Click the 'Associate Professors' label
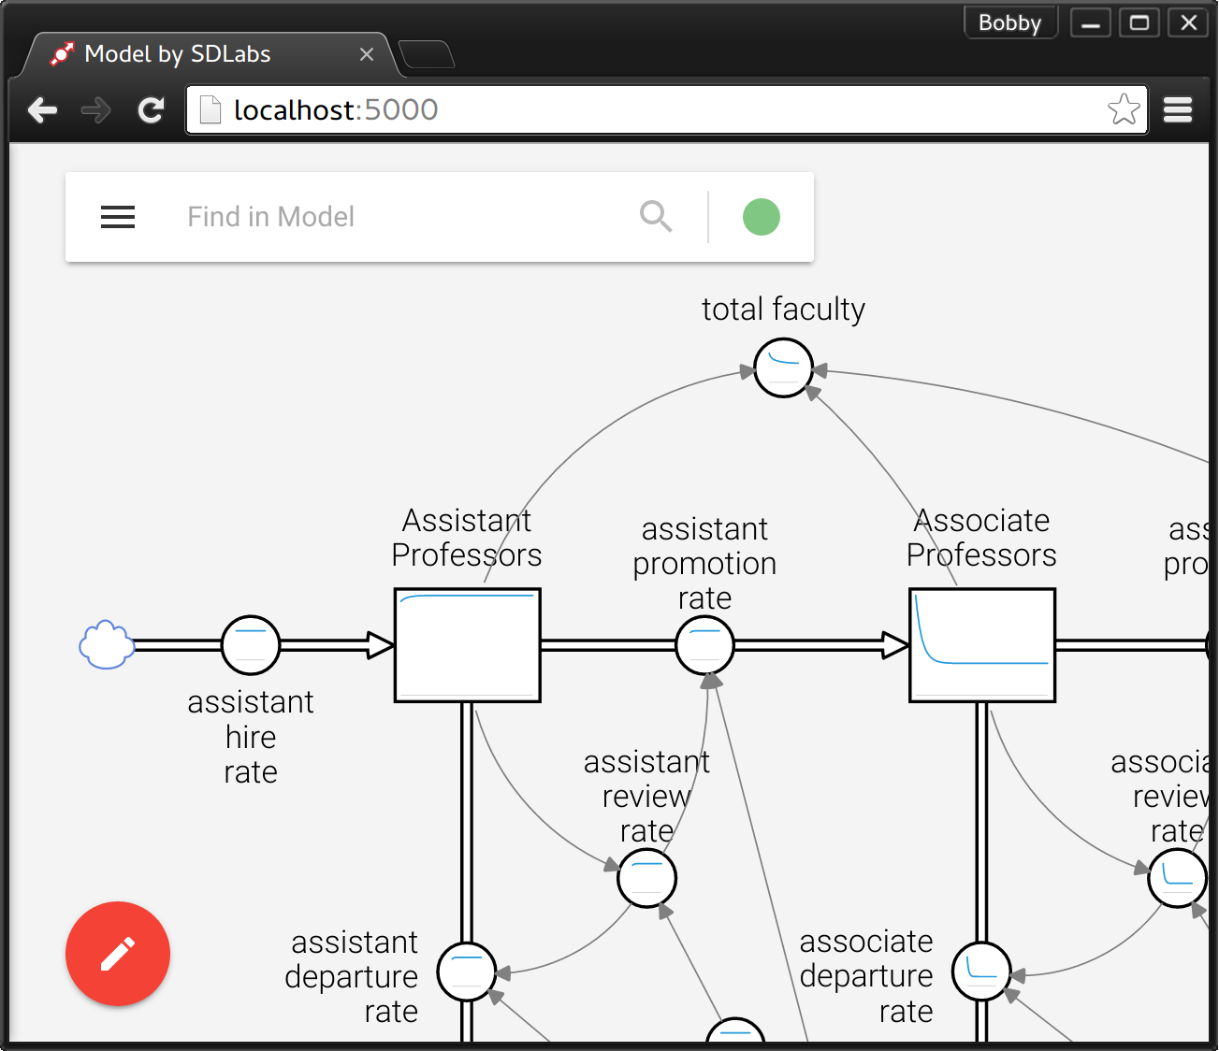The image size is (1219, 1051). [981, 538]
